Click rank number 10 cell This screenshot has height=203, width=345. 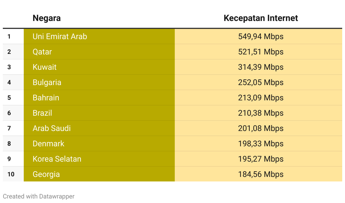13,174
